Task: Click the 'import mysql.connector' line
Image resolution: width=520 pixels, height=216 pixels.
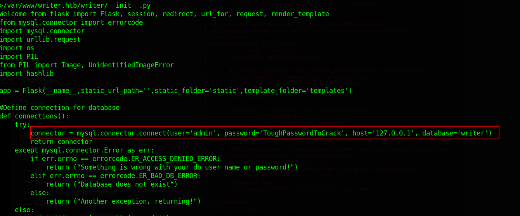Action: click(x=42, y=31)
